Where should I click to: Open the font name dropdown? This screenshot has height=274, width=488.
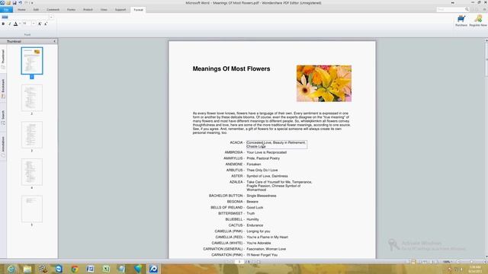click(51, 17)
